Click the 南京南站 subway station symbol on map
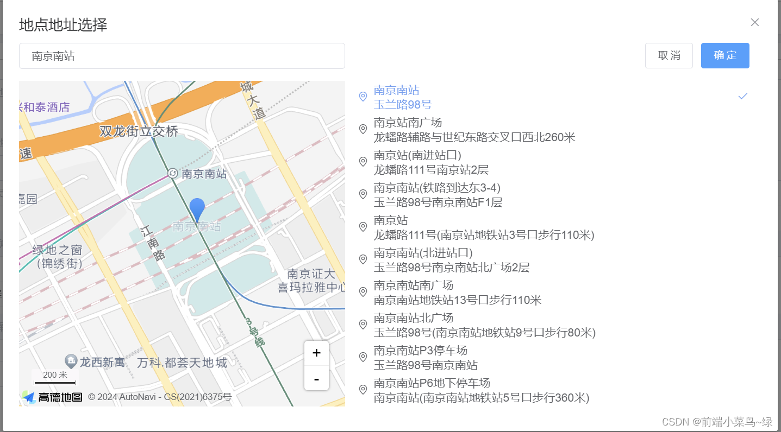781x432 pixels. click(173, 174)
